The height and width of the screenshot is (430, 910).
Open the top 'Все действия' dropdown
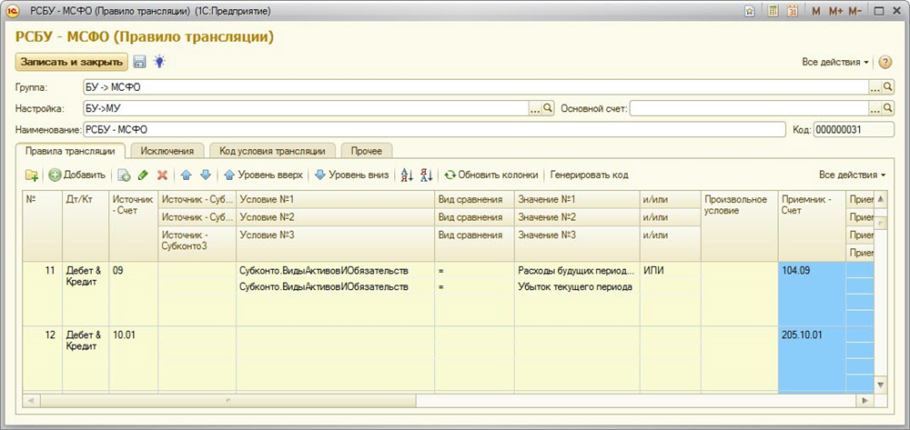835,62
